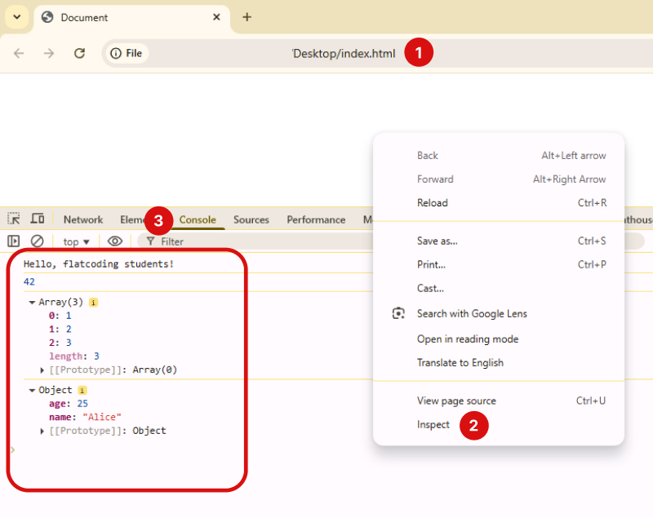Switch to the Performance tab
Screen dimensions: 653x518
pyautogui.click(x=316, y=219)
